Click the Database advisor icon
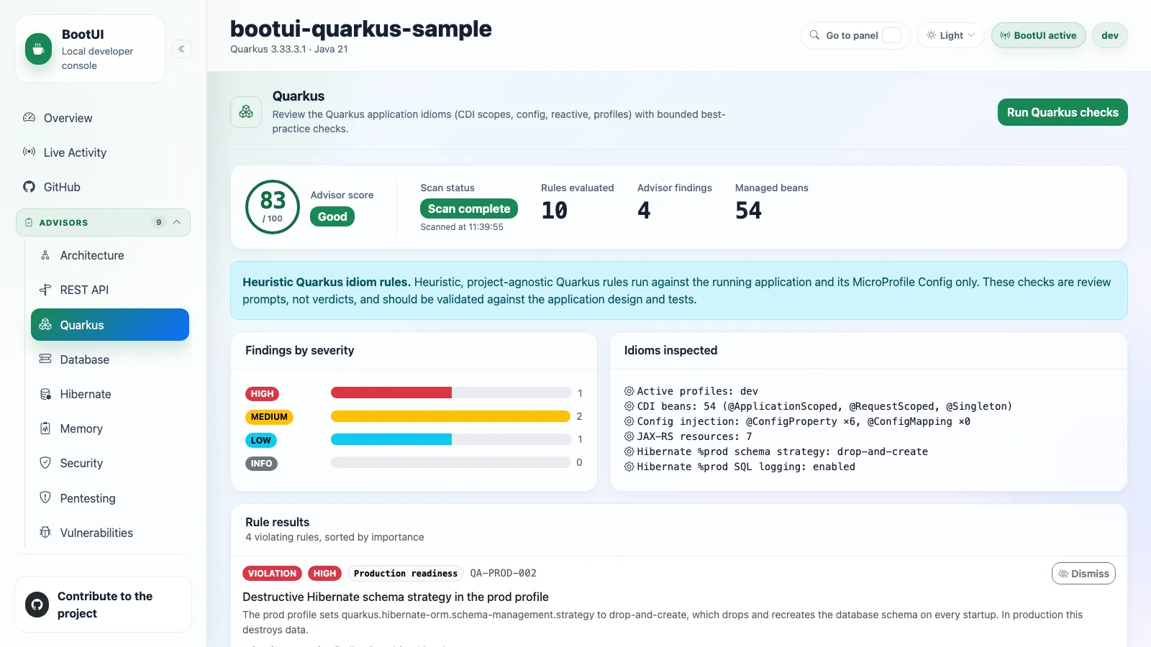 coord(45,359)
